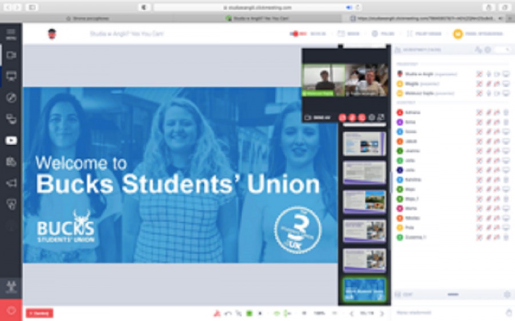Open the presentation screen icon in sidebar

[11, 77]
